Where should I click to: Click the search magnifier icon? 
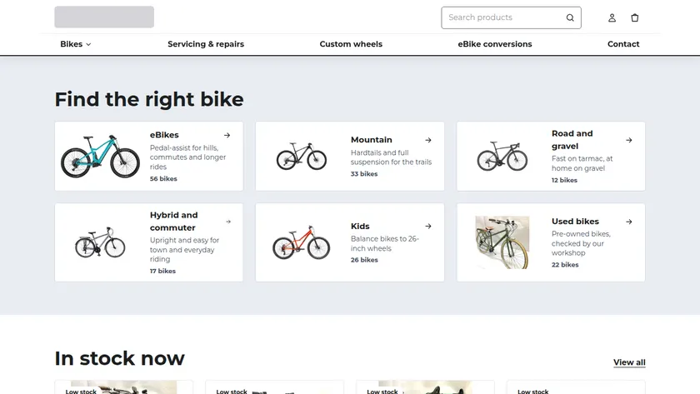pos(570,17)
